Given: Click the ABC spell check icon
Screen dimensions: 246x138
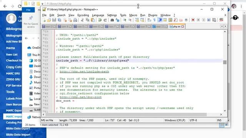Looking at the screenshot, I should pyautogui.click(x=221, y=20).
